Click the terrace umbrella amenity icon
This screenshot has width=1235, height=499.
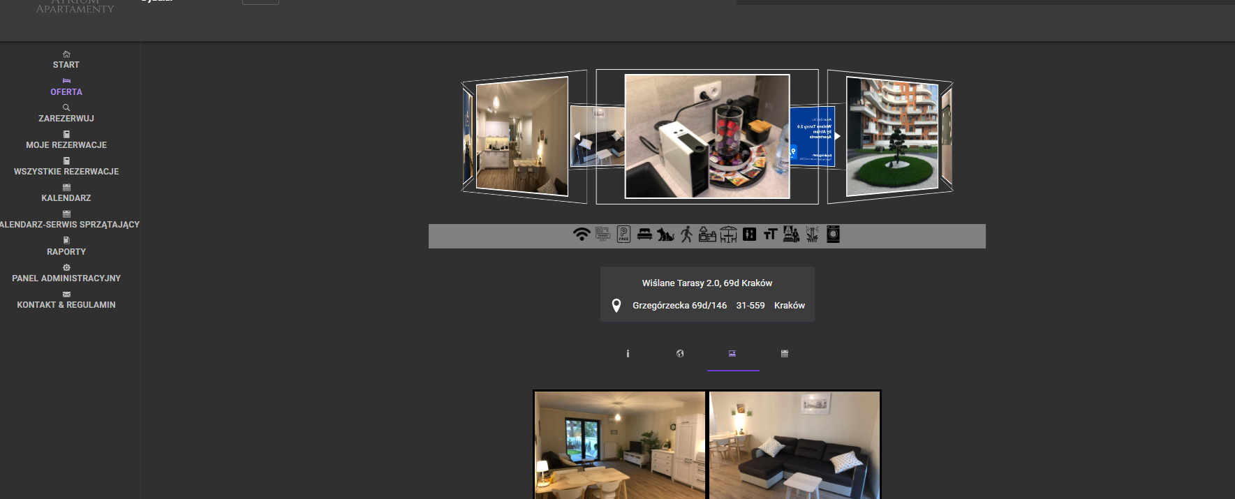[x=728, y=234]
